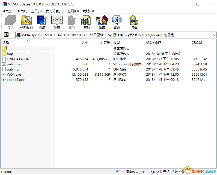
Task: Open the 選項(N) Options menu
Action: (x=73, y=11)
